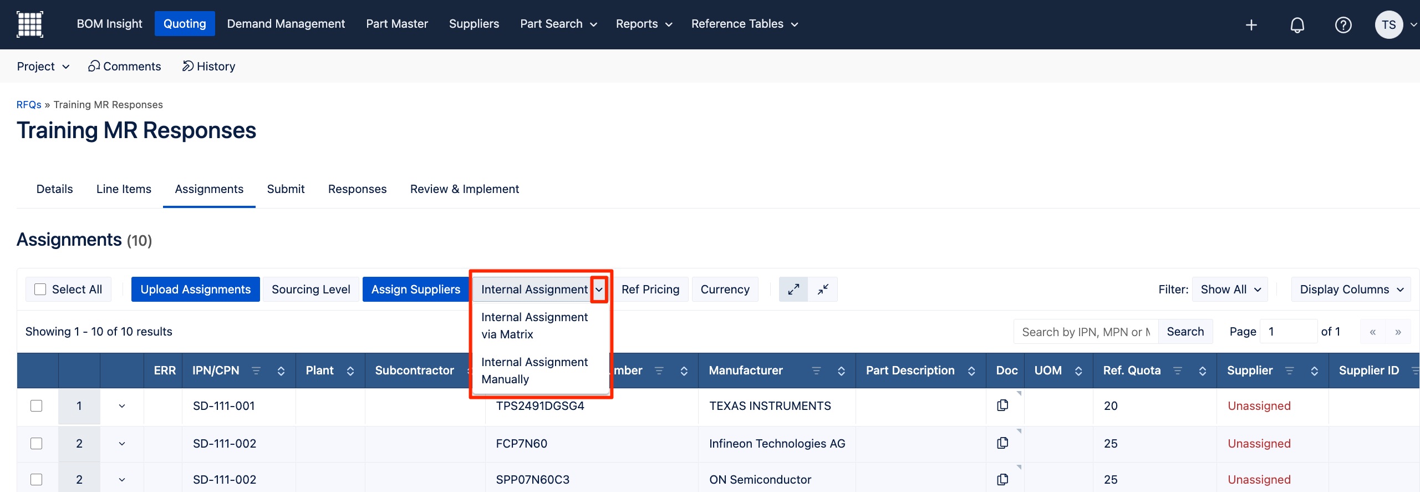Toggle the Select All checkbox
The image size is (1420, 492).
pyautogui.click(x=40, y=290)
